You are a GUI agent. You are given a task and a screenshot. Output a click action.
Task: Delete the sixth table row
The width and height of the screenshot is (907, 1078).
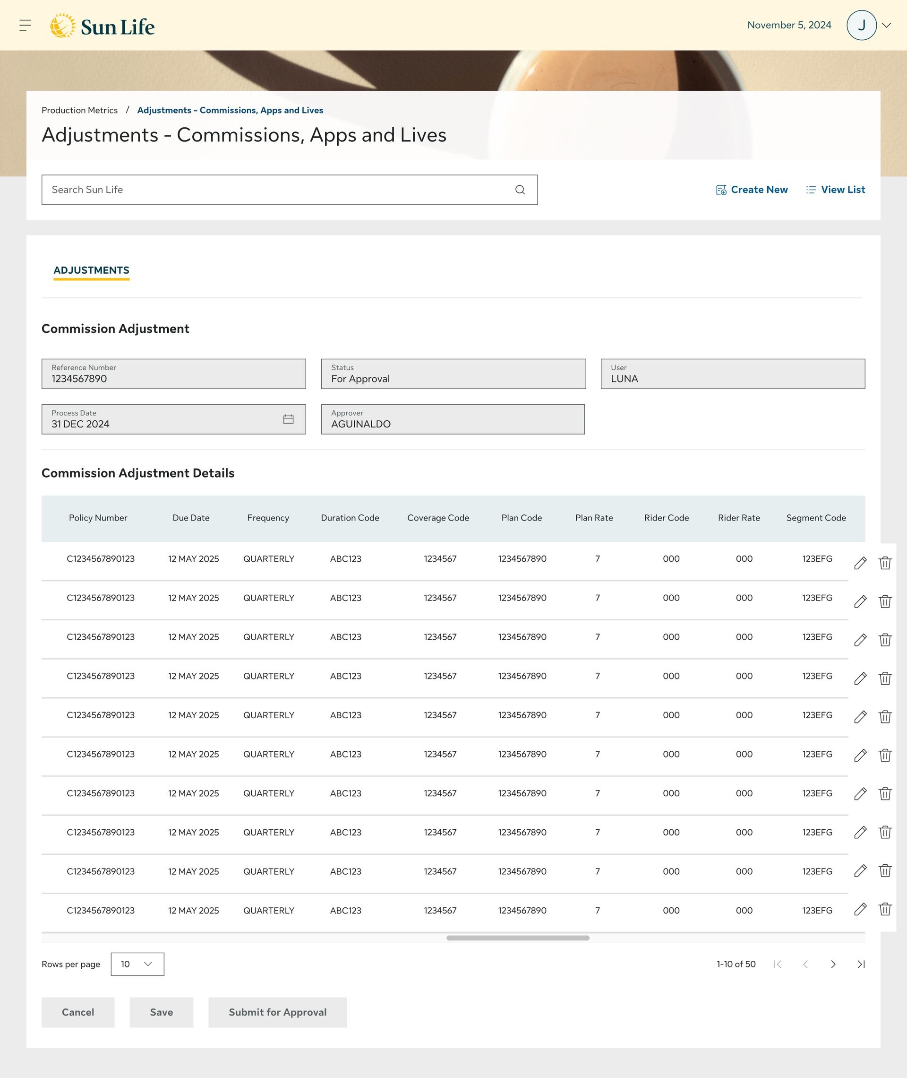[885, 755]
